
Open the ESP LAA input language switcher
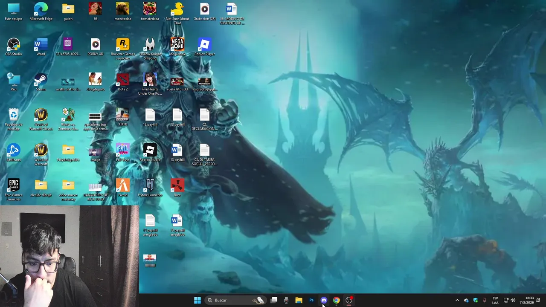(495, 300)
